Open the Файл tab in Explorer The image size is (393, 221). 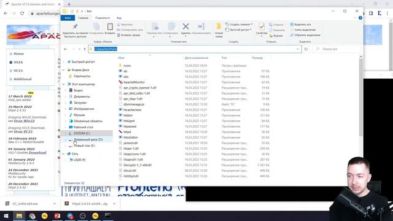pyautogui.click(x=68, y=18)
